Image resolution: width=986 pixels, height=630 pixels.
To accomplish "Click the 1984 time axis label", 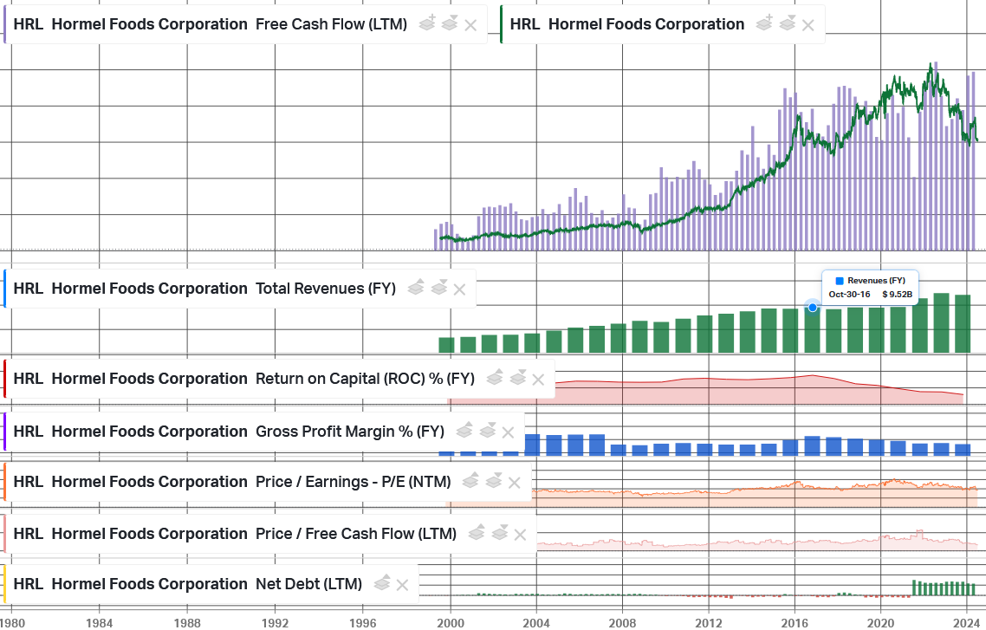I will pos(100,623).
